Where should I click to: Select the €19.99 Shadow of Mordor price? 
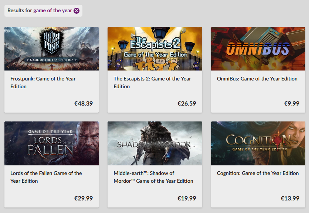tap(187, 198)
